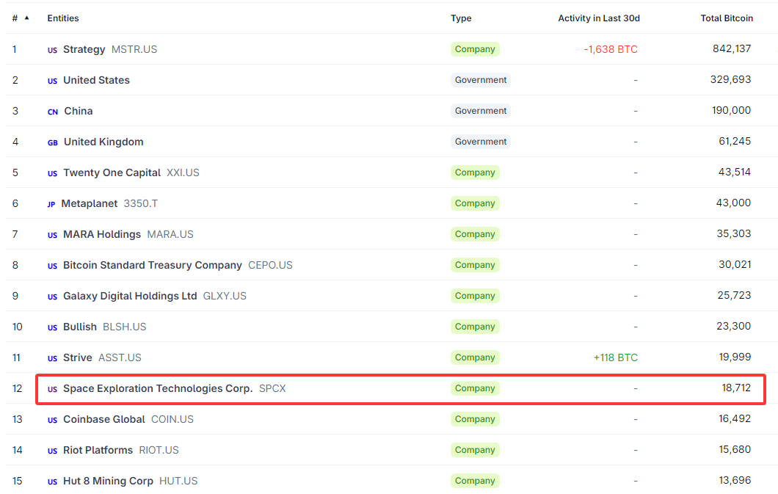Open the Metaplanet entity link
Viewport: 778px width, 494px height.
click(90, 203)
